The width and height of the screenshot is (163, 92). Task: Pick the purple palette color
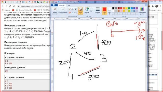(137, 8)
